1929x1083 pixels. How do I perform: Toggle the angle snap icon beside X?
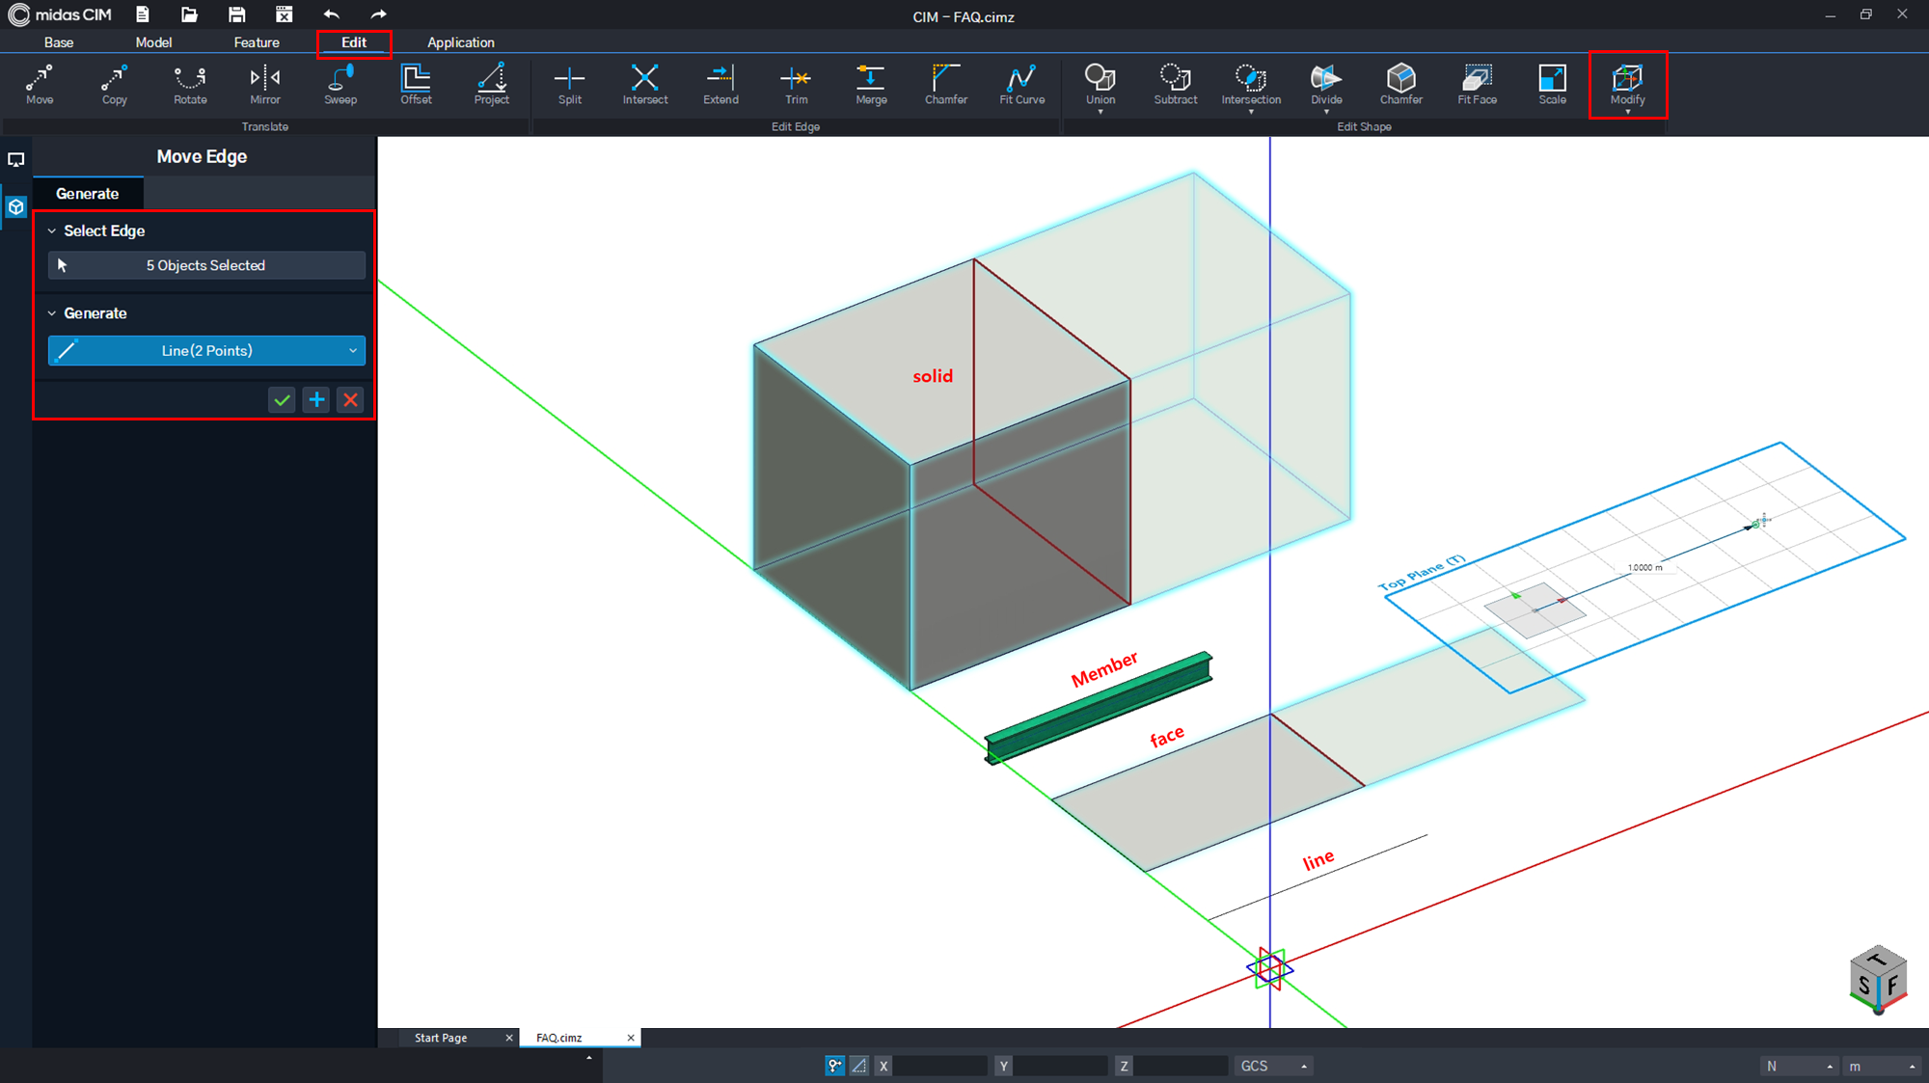pyautogui.click(x=858, y=1066)
